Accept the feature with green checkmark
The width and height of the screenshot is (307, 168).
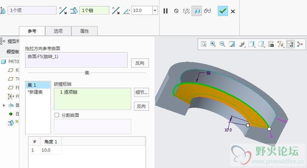click(x=223, y=11)
